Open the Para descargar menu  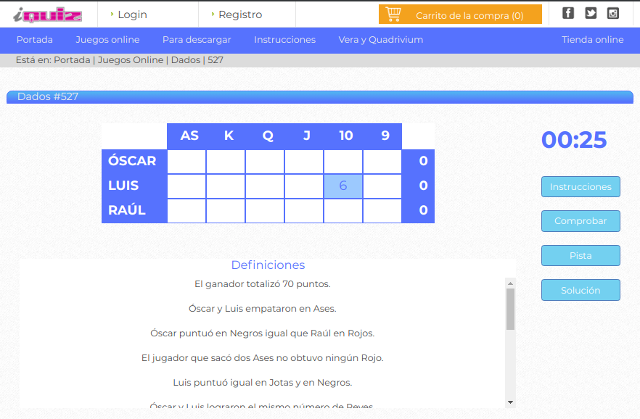197,40
